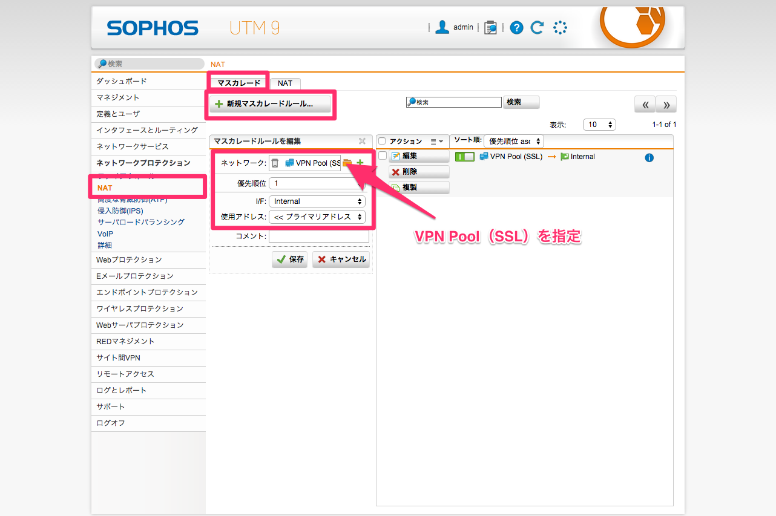Open エンドポイントプロテクション menu
Viewport: 776px width, 516px height.
(x=149, y=292)
